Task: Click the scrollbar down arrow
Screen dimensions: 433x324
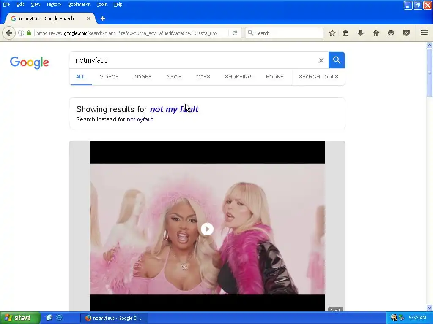Action: click(429, 308)
